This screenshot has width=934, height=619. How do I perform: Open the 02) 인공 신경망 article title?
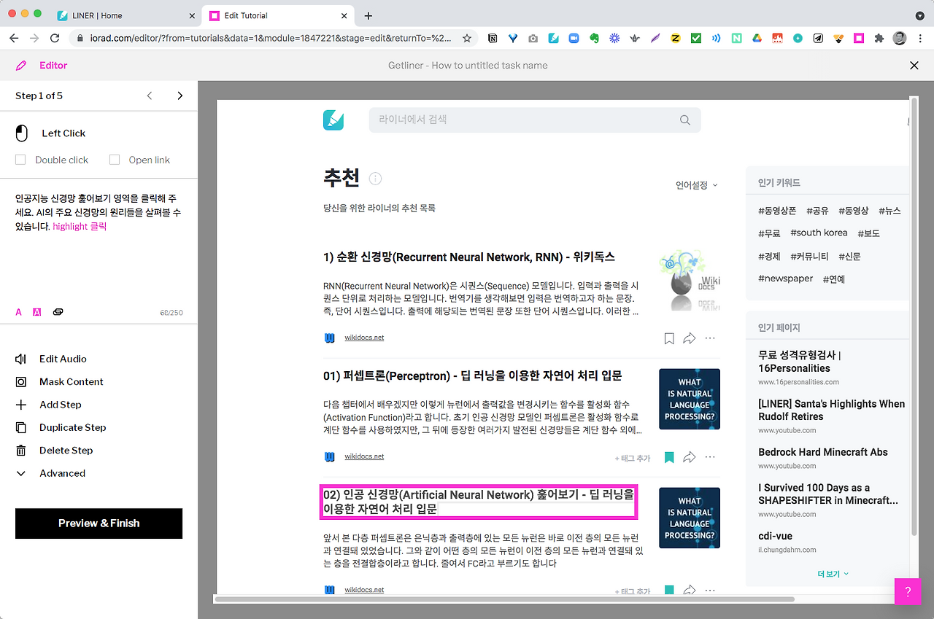click(x=479, y=502)
